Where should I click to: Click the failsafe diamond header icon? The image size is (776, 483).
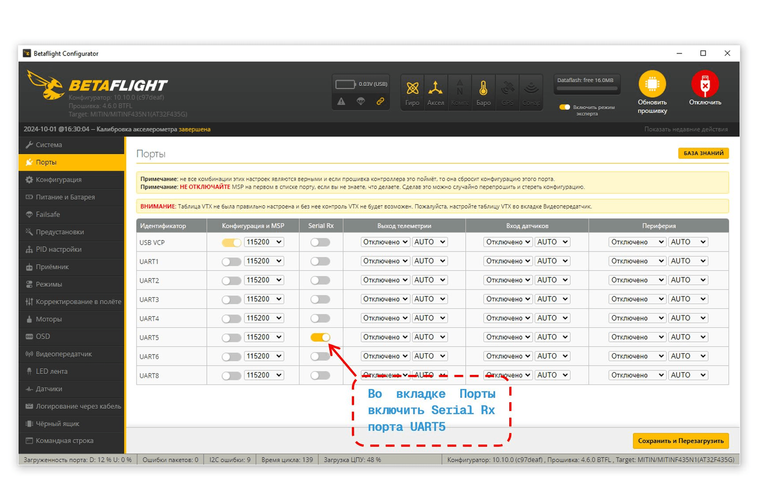[x=361, y=102]
